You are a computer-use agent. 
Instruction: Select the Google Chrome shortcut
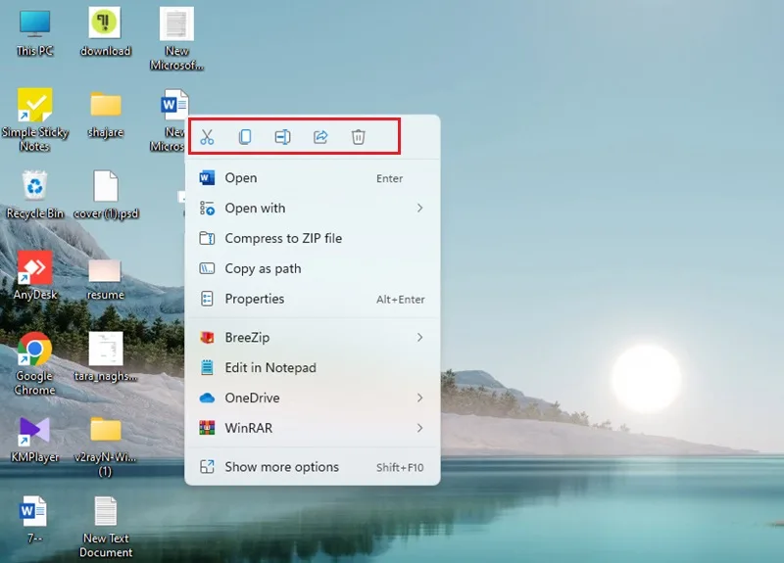click(34, 363)
